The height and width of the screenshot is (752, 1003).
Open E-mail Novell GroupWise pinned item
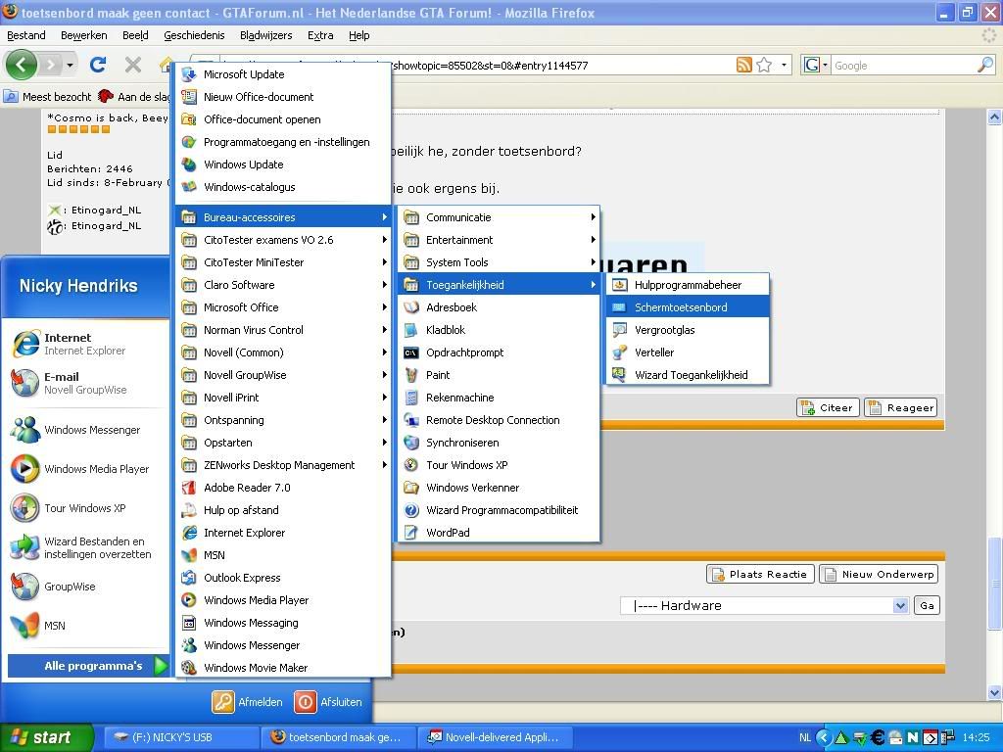pos(86,383)
